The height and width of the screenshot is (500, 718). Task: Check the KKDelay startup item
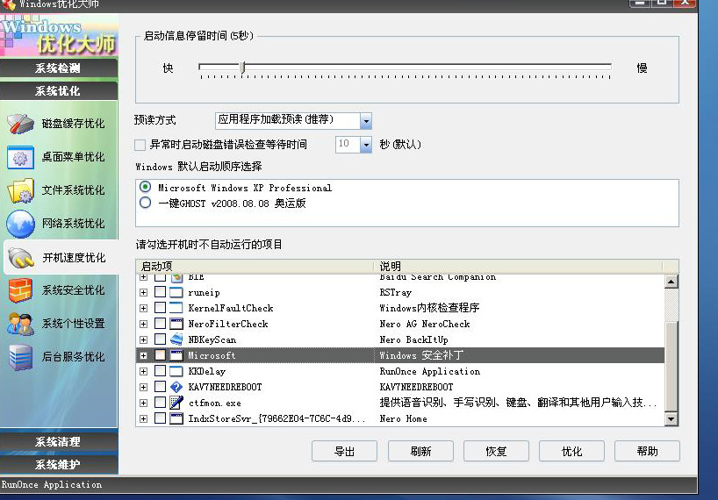click(x=160, y=371)
